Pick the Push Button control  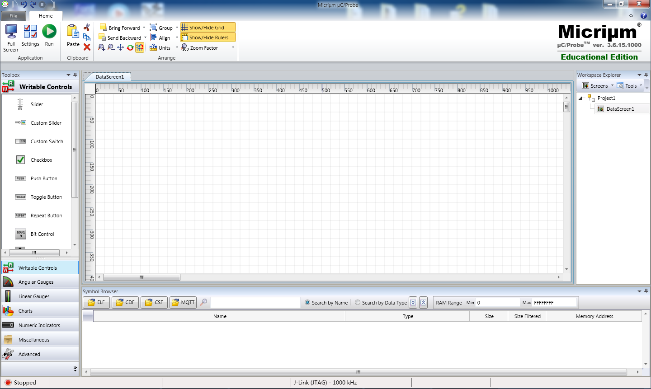tap(37, 178)
